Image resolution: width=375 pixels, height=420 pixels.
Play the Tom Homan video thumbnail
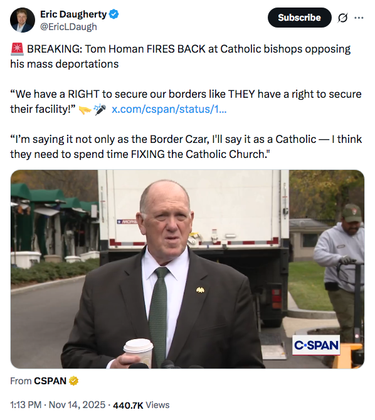[187, 269]
